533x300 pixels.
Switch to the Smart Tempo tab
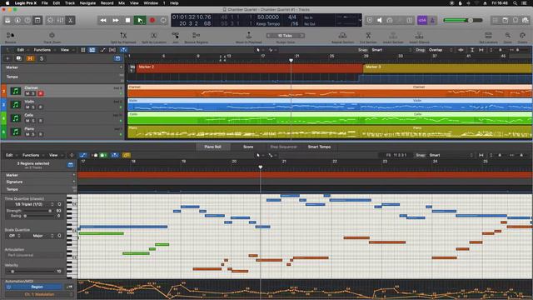click(319, 147)
